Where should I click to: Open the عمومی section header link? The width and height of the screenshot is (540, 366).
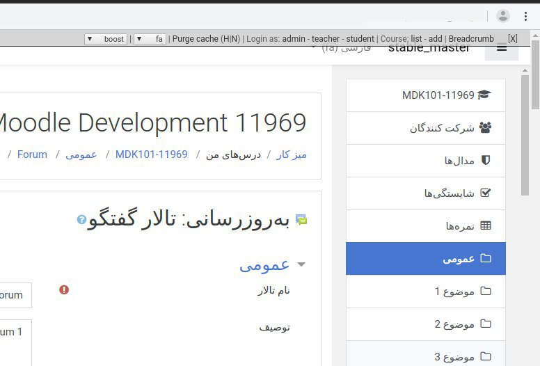(264, 265)
